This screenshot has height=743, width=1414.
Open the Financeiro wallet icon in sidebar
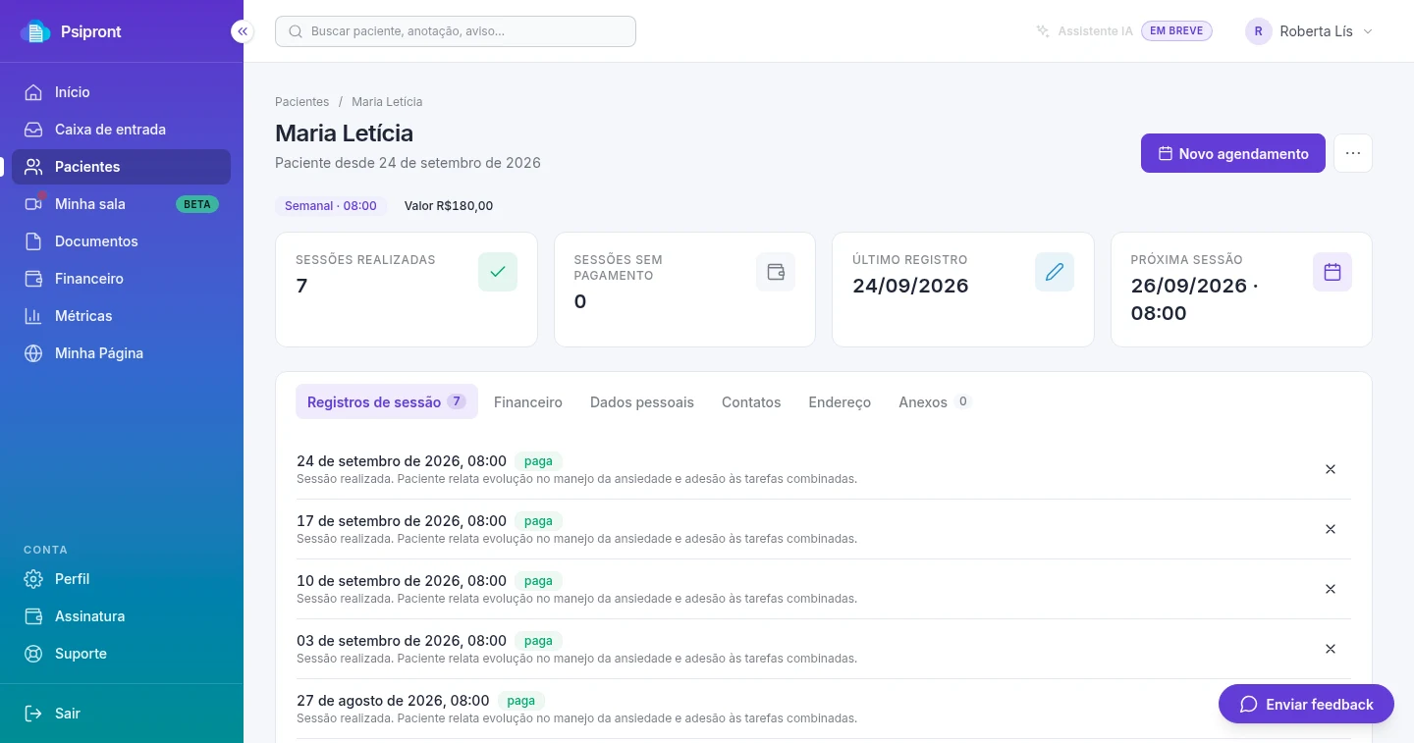(x=33, y=279)
